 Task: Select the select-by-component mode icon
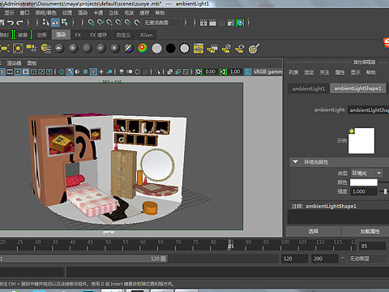tap(65, 23)
